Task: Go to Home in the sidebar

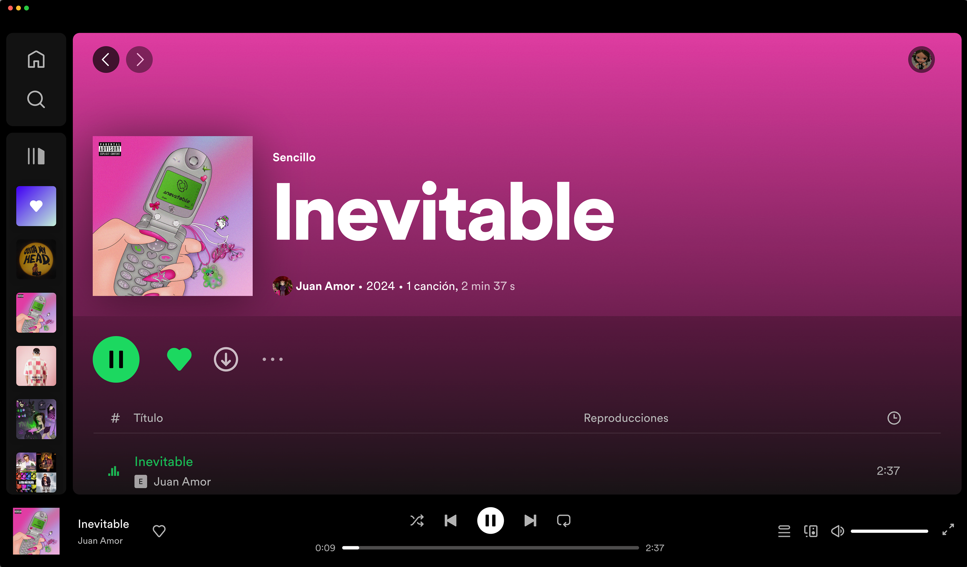Action: tap(36, 59)
